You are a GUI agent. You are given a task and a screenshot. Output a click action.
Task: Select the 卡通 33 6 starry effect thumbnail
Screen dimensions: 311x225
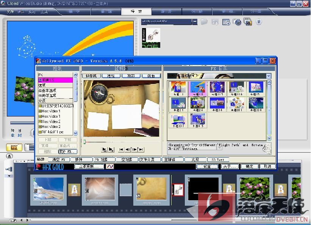click(256, 104)
